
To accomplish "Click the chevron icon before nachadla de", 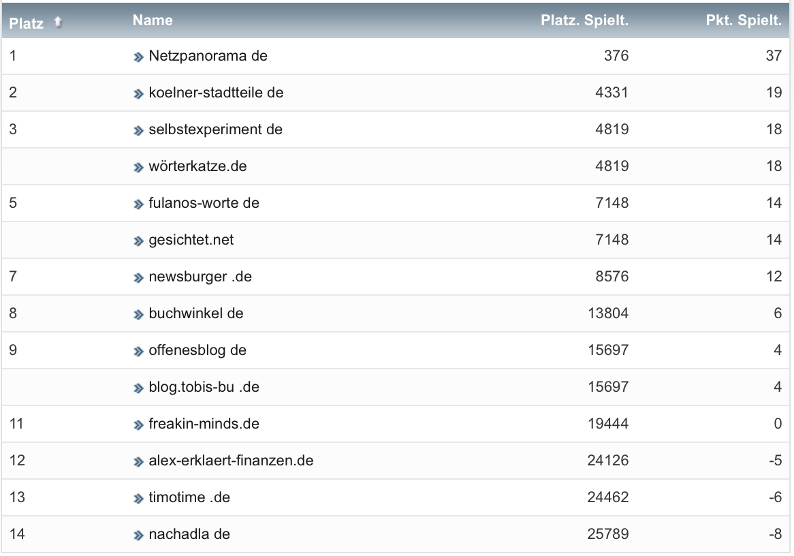I will [139, 536].
